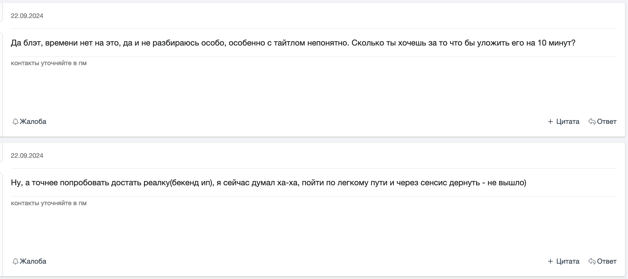The image size is (628, 279).
Task: Click the reply arrow icon in the "тайтлом" post
Action: (x=592, y=122)
